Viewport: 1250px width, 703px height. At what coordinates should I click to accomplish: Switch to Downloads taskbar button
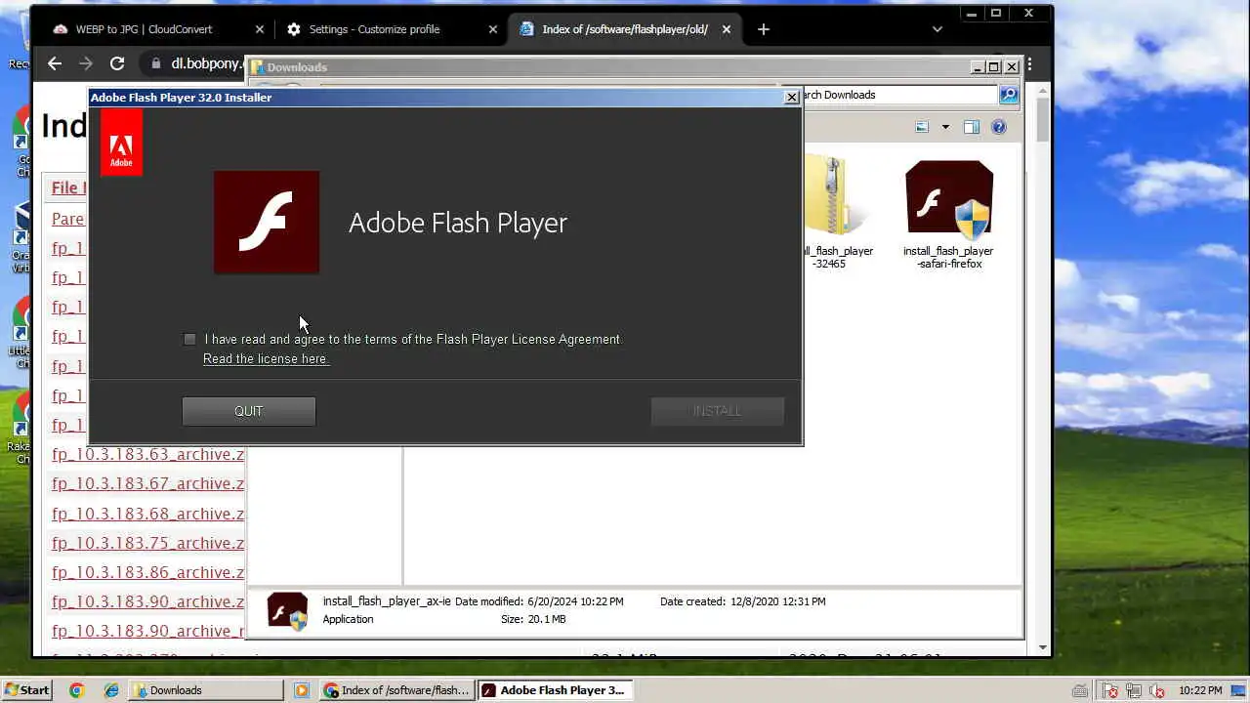[x=206, y=690]
